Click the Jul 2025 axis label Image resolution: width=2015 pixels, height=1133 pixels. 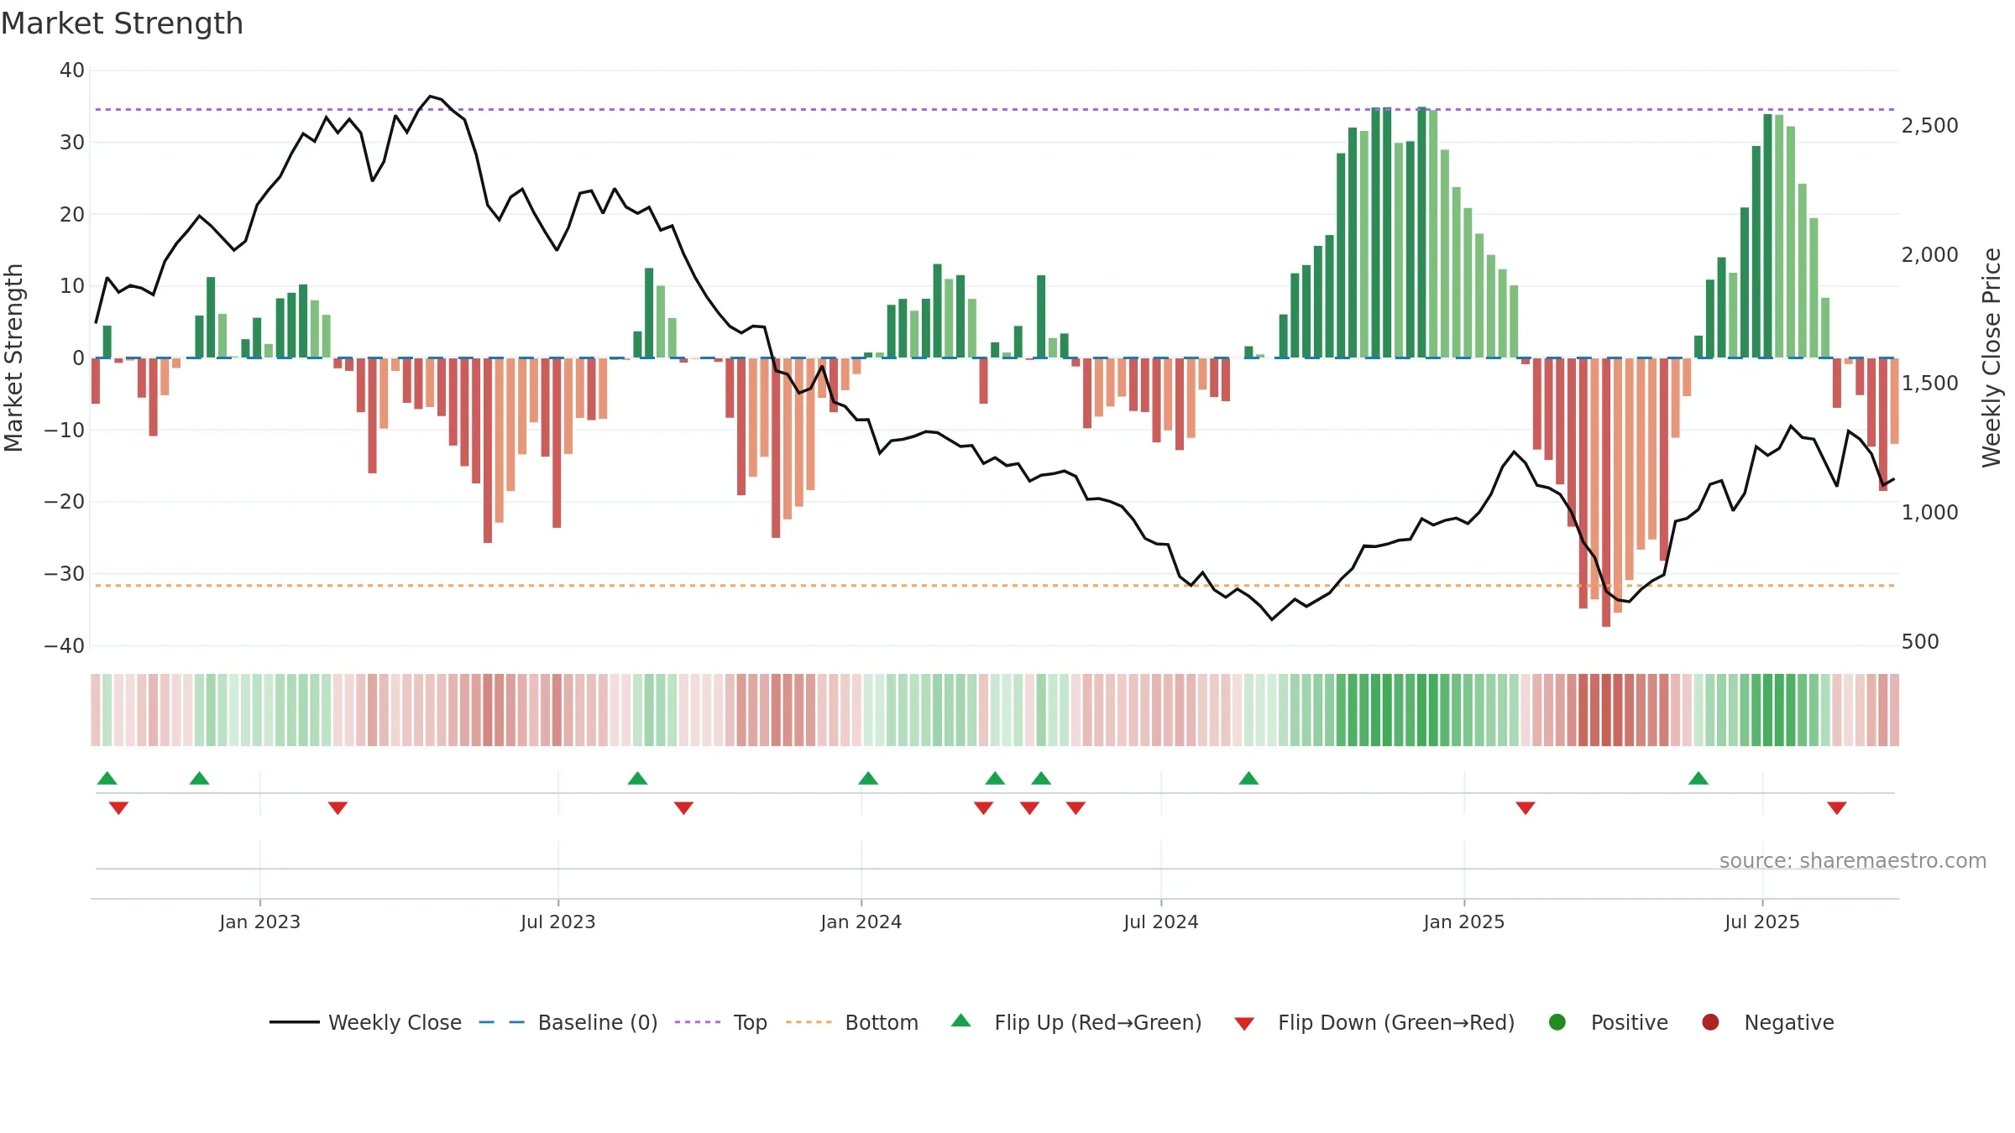(x=1762, y=922)
